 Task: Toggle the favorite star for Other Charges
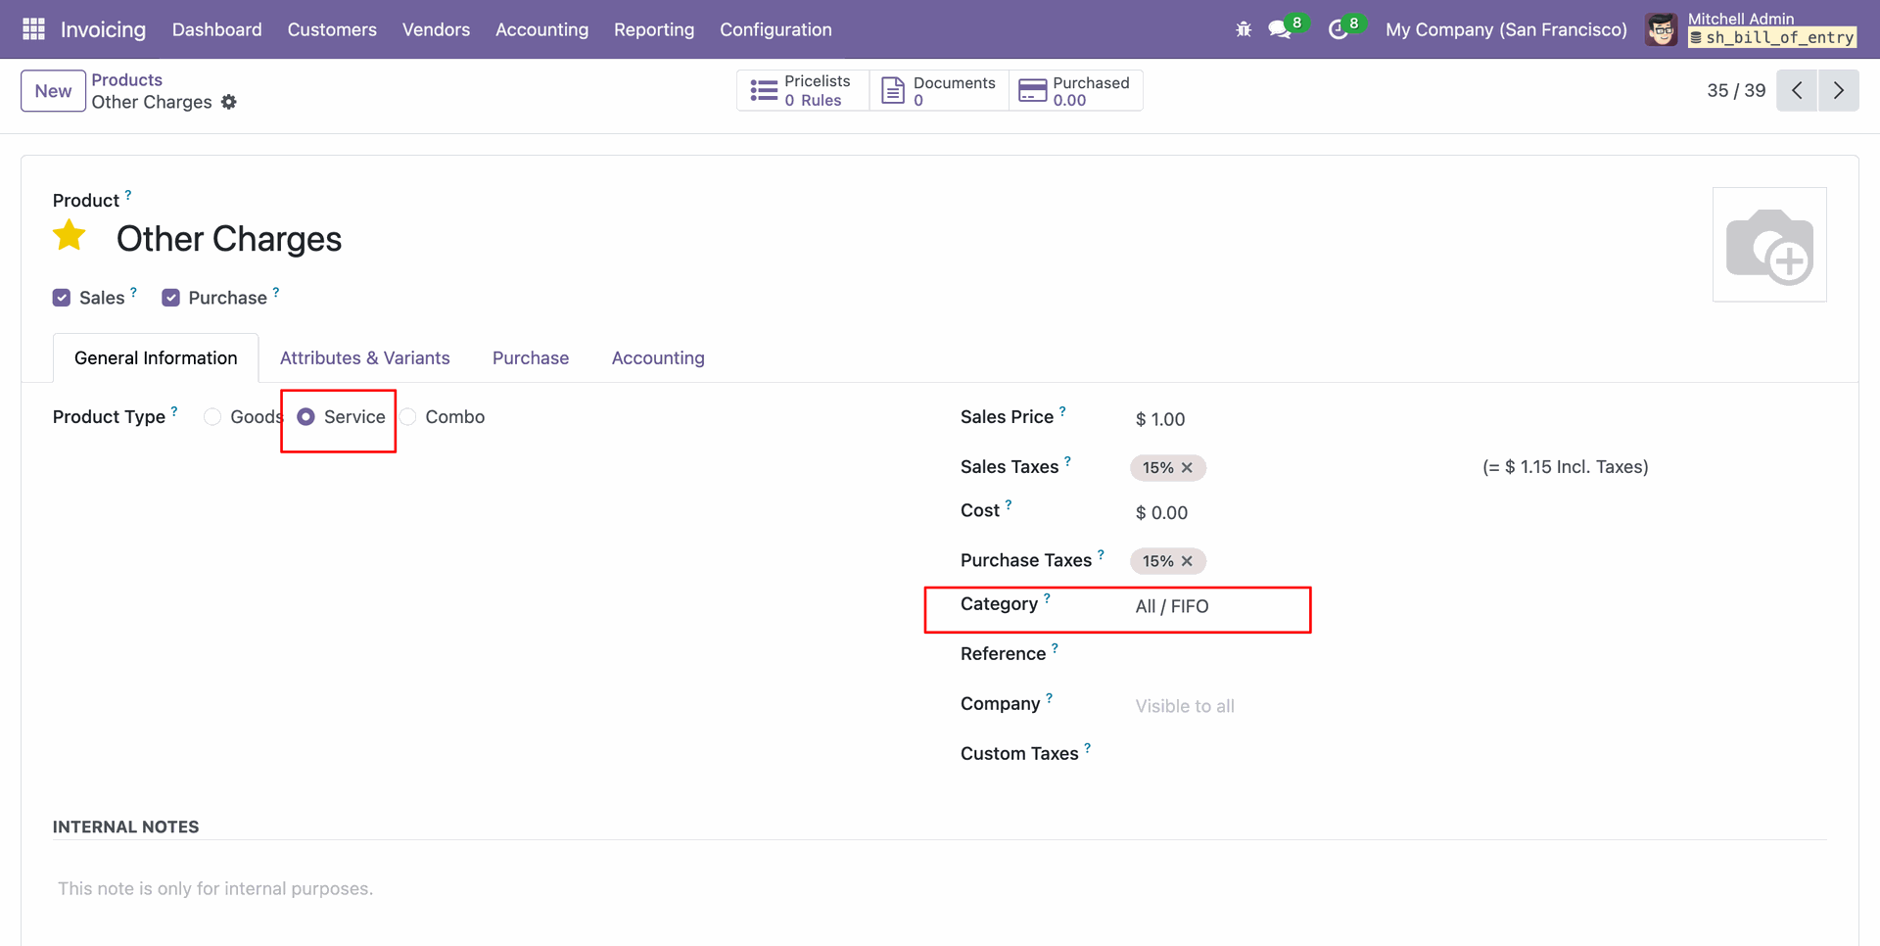(70, 236)
